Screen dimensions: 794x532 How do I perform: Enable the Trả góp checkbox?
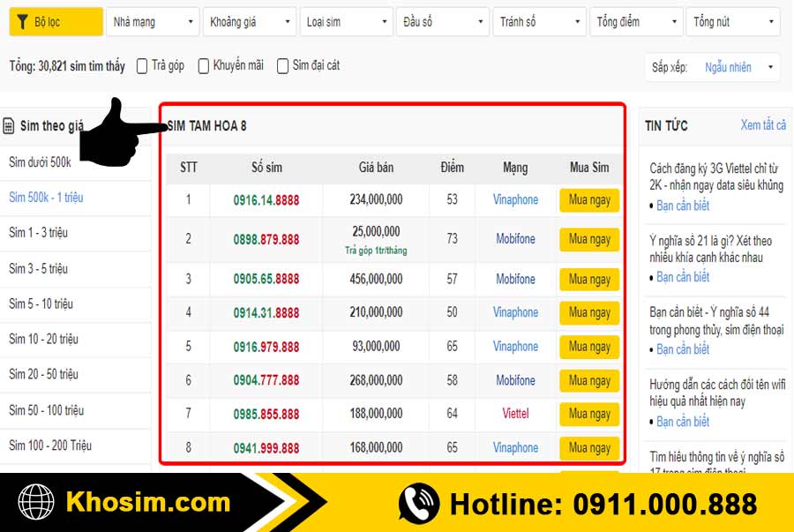pos(141,65)
